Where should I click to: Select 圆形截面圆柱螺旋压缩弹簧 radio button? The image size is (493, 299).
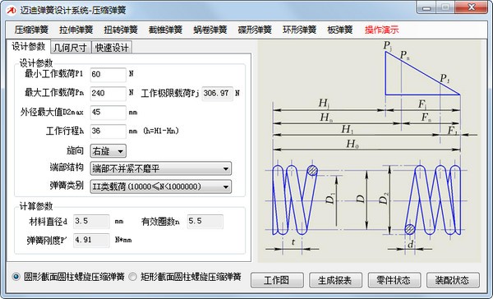(x=16, y=277)
